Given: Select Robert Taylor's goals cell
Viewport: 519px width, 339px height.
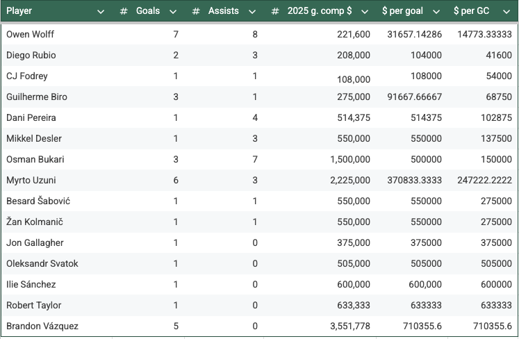Looking at the screenshot, I should tap(175, 305).
